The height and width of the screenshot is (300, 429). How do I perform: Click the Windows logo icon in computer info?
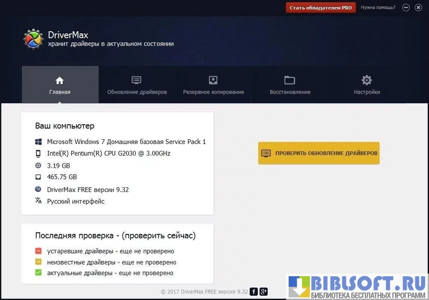39,142
